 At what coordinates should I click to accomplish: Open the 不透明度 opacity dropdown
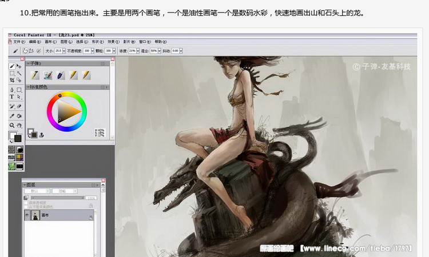93,51
